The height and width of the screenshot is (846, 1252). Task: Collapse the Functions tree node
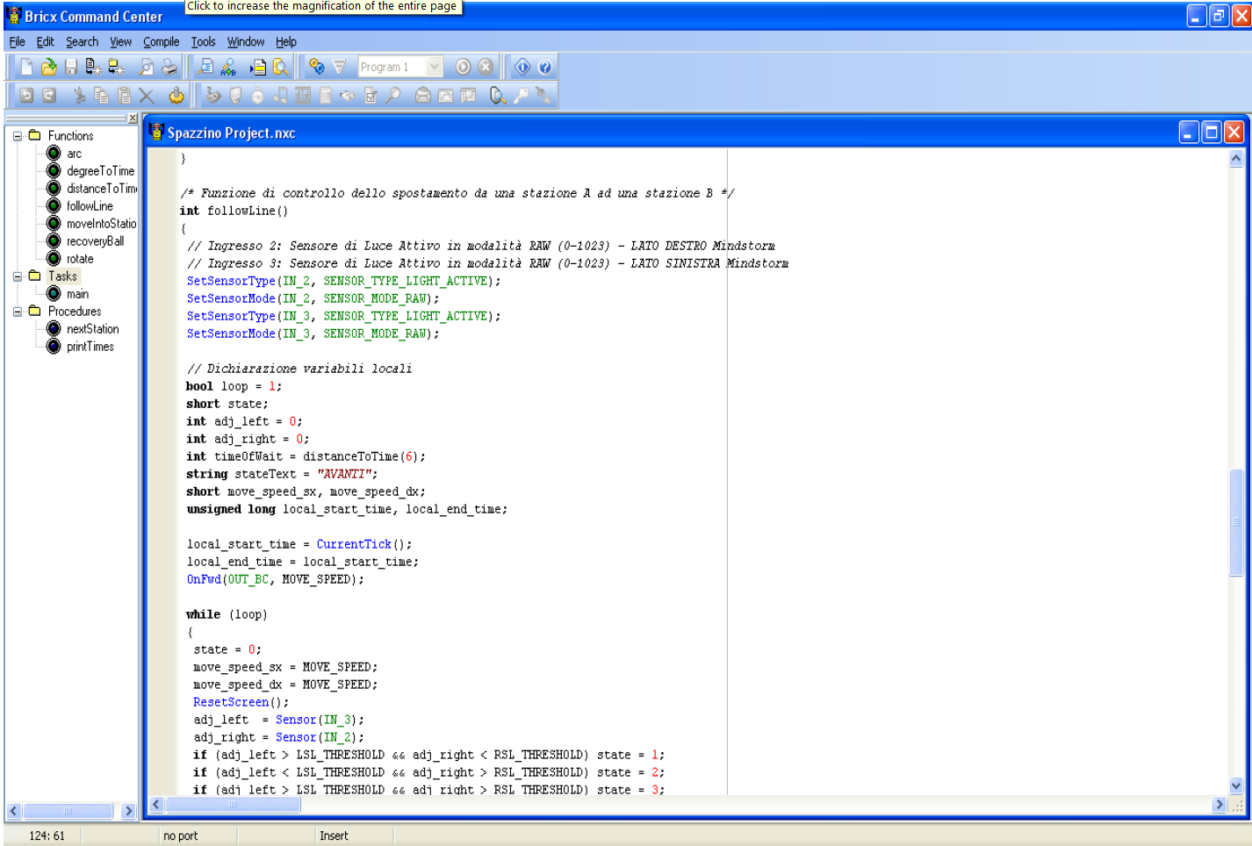click(18, 136)
